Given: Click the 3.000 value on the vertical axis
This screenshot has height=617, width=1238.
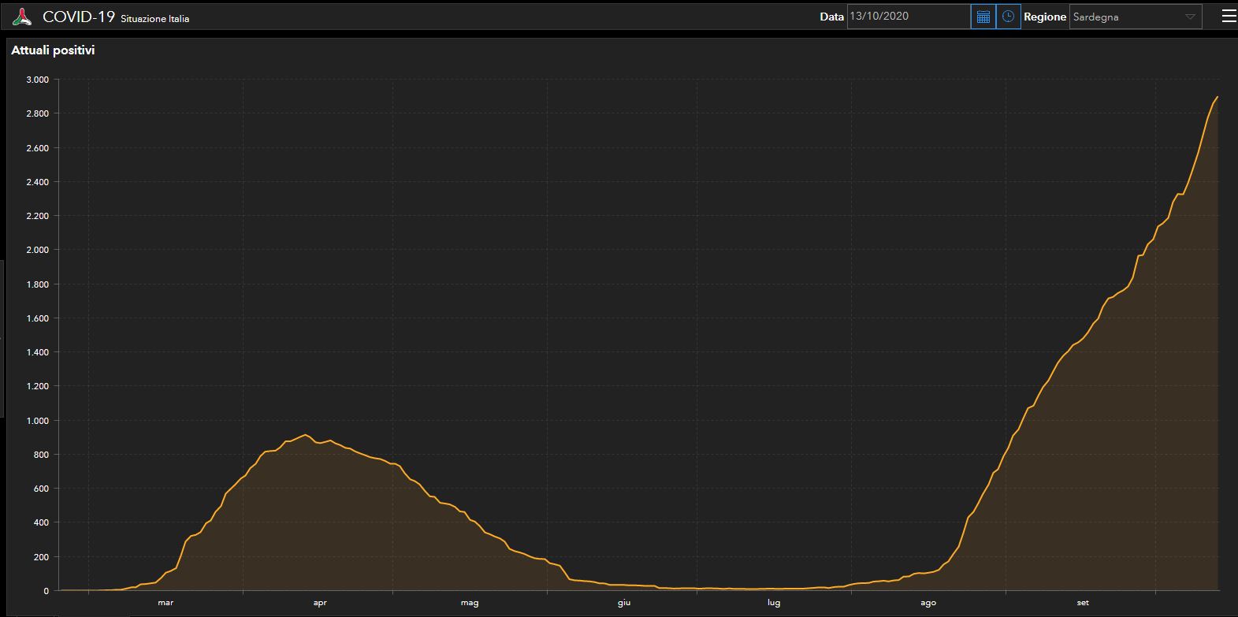Looking at the screenshot, I should click(x=37, y=80).
